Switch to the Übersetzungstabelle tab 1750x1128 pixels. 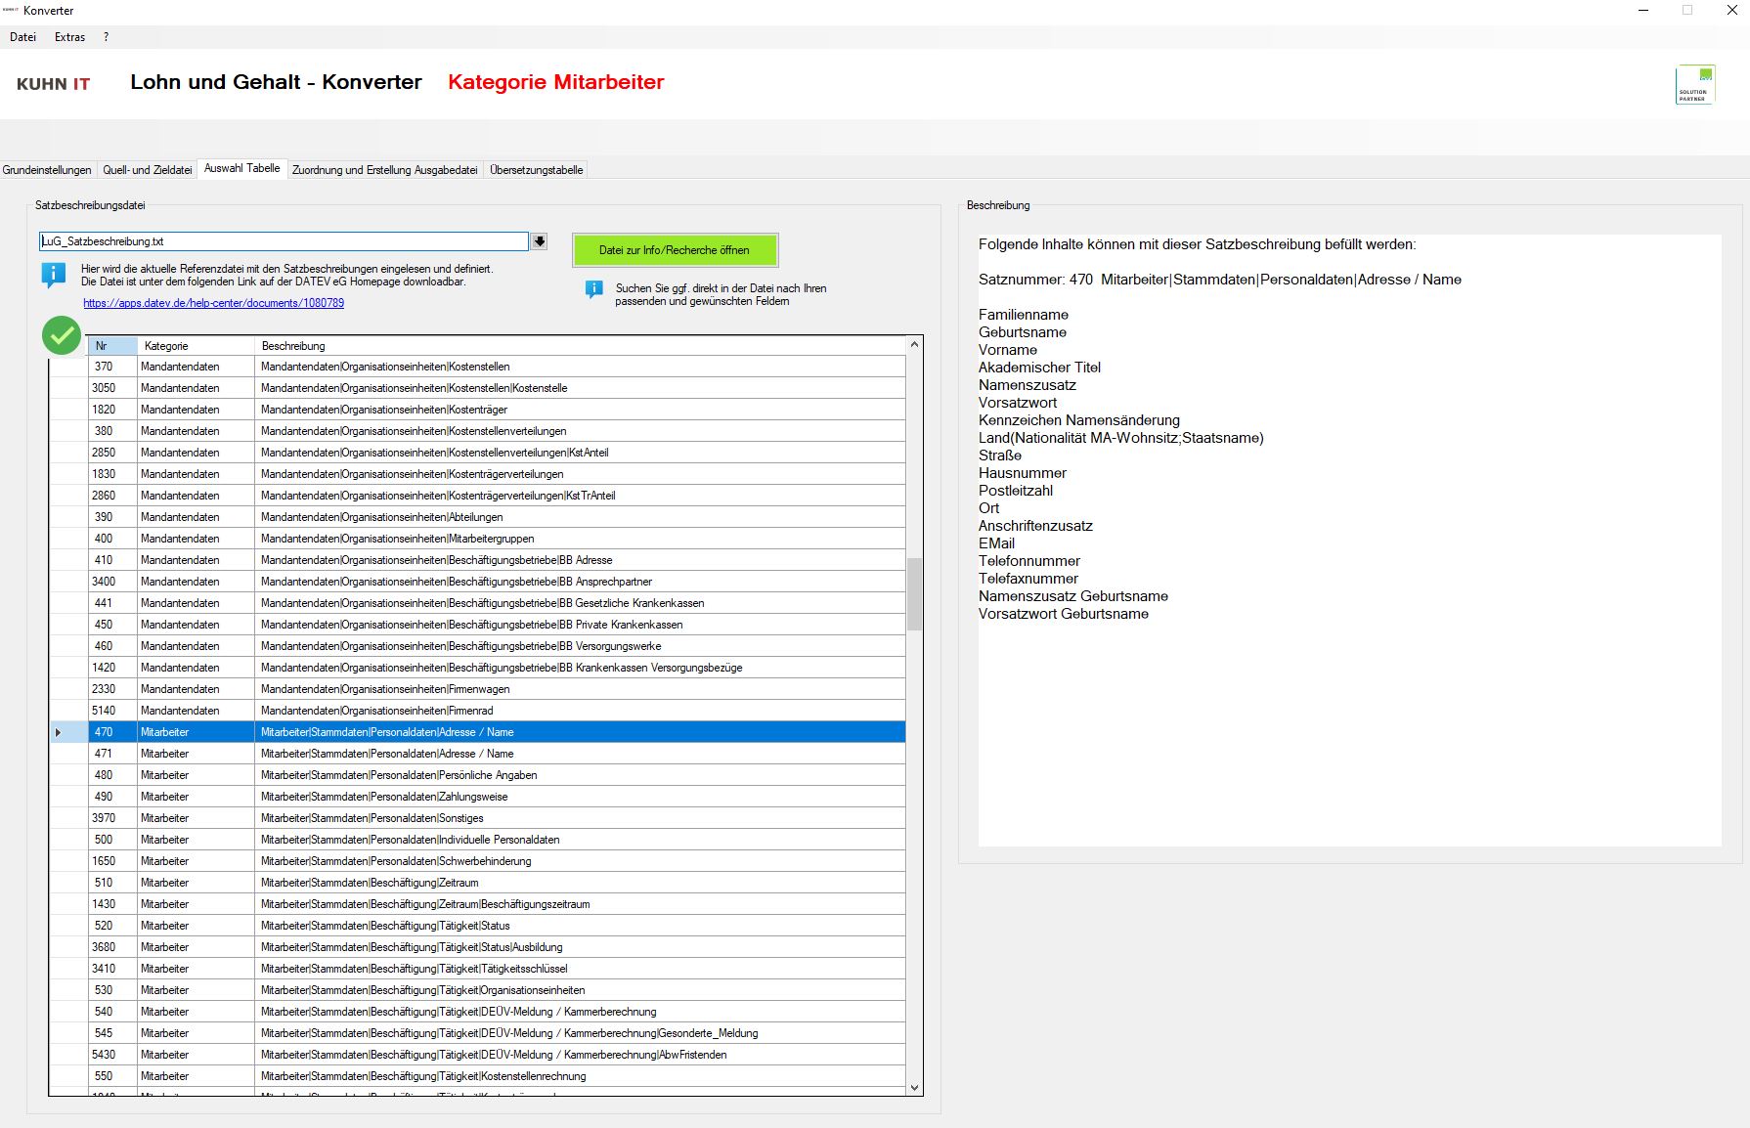pyautogui.click(x=535, y=169)
